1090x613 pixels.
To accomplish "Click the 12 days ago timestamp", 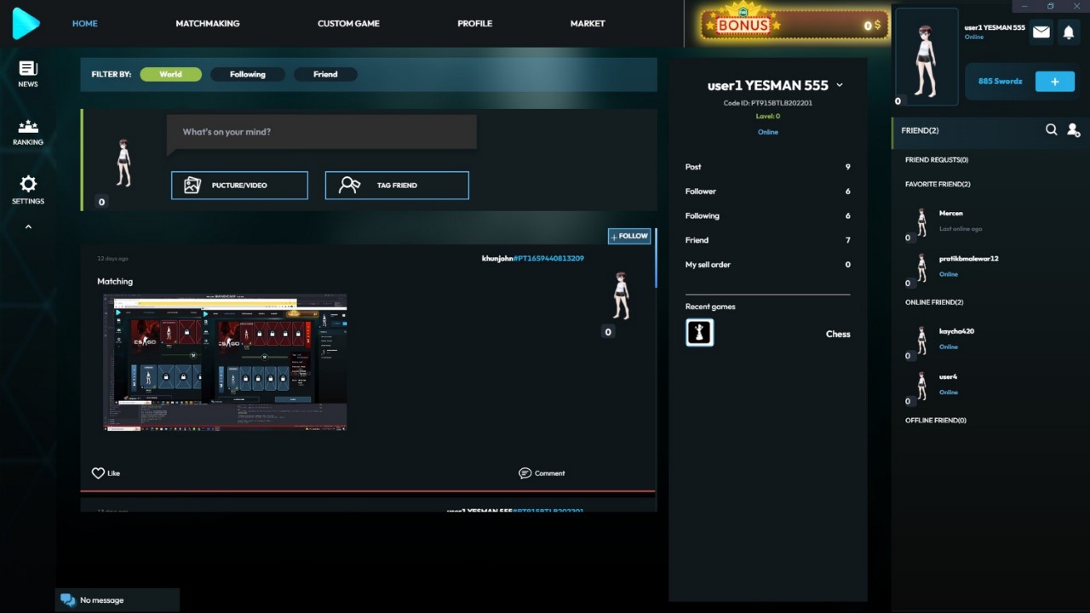I will 112,258.
